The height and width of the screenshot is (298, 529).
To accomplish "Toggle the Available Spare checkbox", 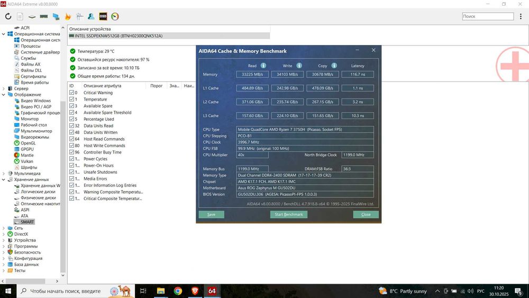I will click(x=71, y=106).
